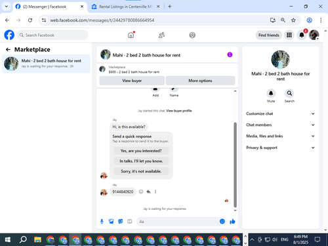
Task: Reload the page in Chrome
Action: point(30,20)
